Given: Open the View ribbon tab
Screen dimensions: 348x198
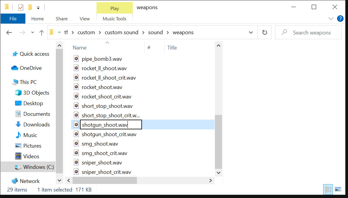Looking at the screenshot, I should tap(84, 19).
